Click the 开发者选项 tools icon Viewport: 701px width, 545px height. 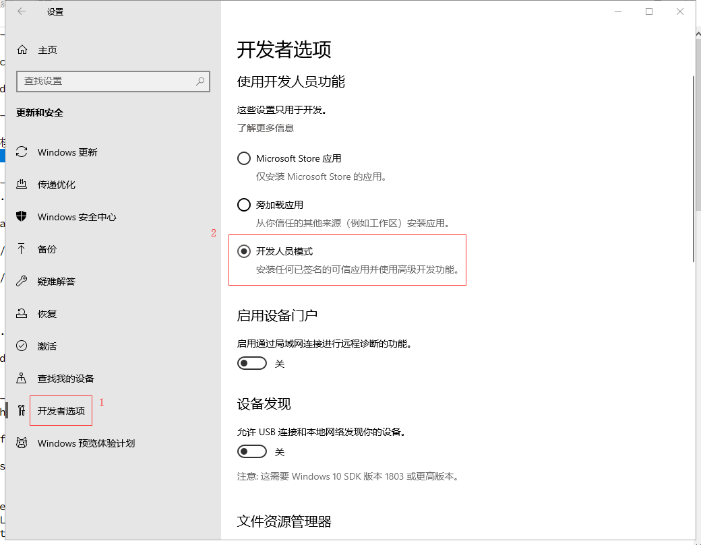[x=22, y=410]
